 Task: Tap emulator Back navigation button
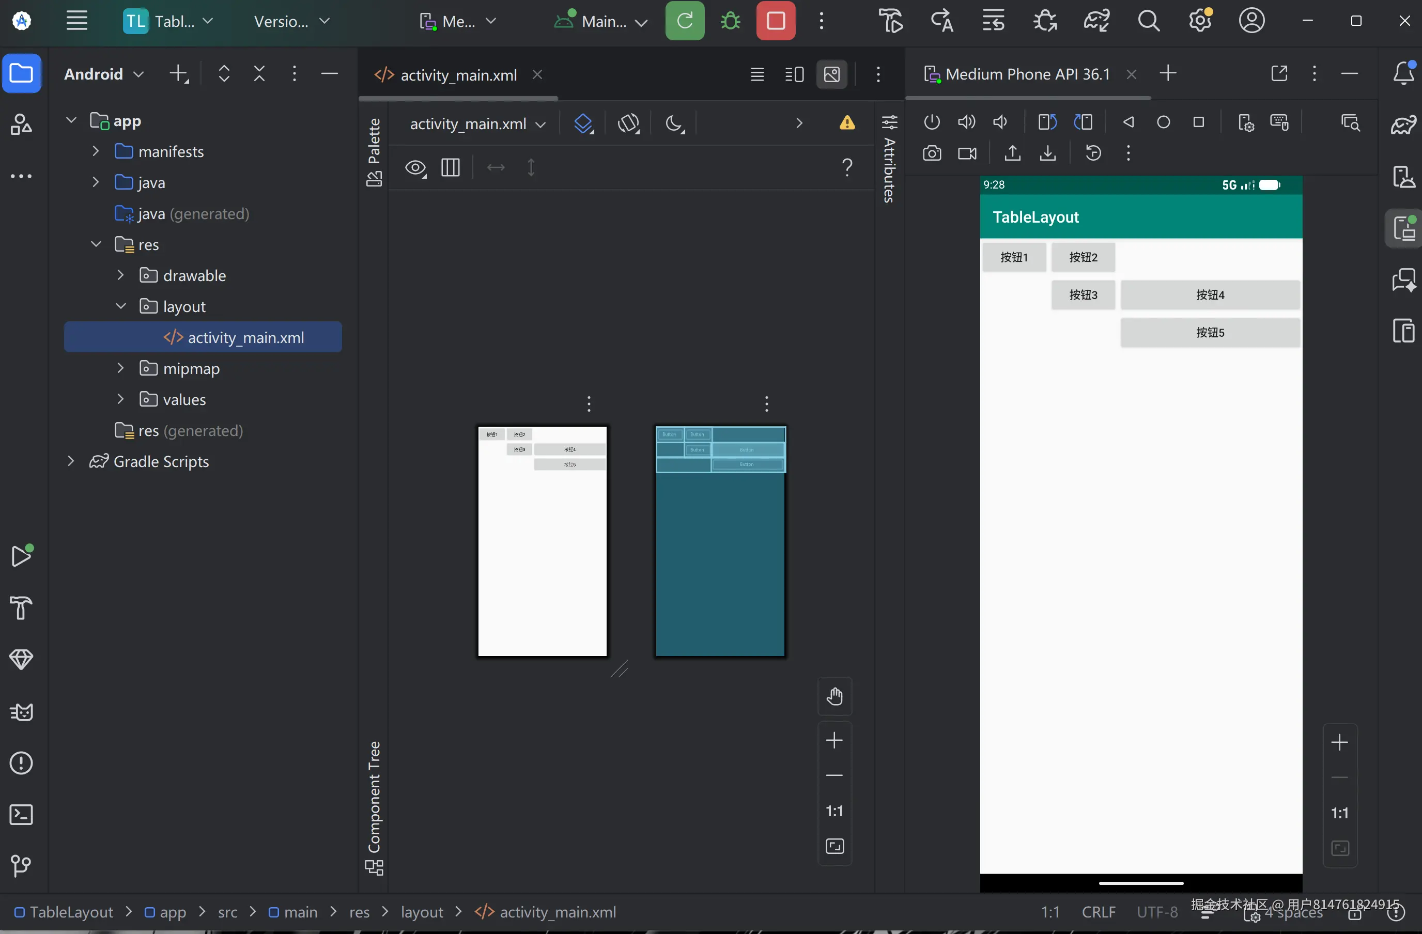point(1128,122)
